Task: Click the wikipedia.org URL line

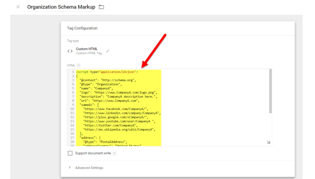Action: 119,130
